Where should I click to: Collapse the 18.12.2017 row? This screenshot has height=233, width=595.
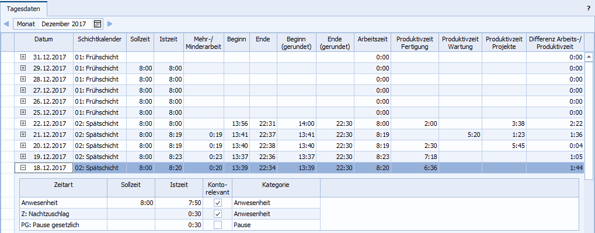(23, 168)
